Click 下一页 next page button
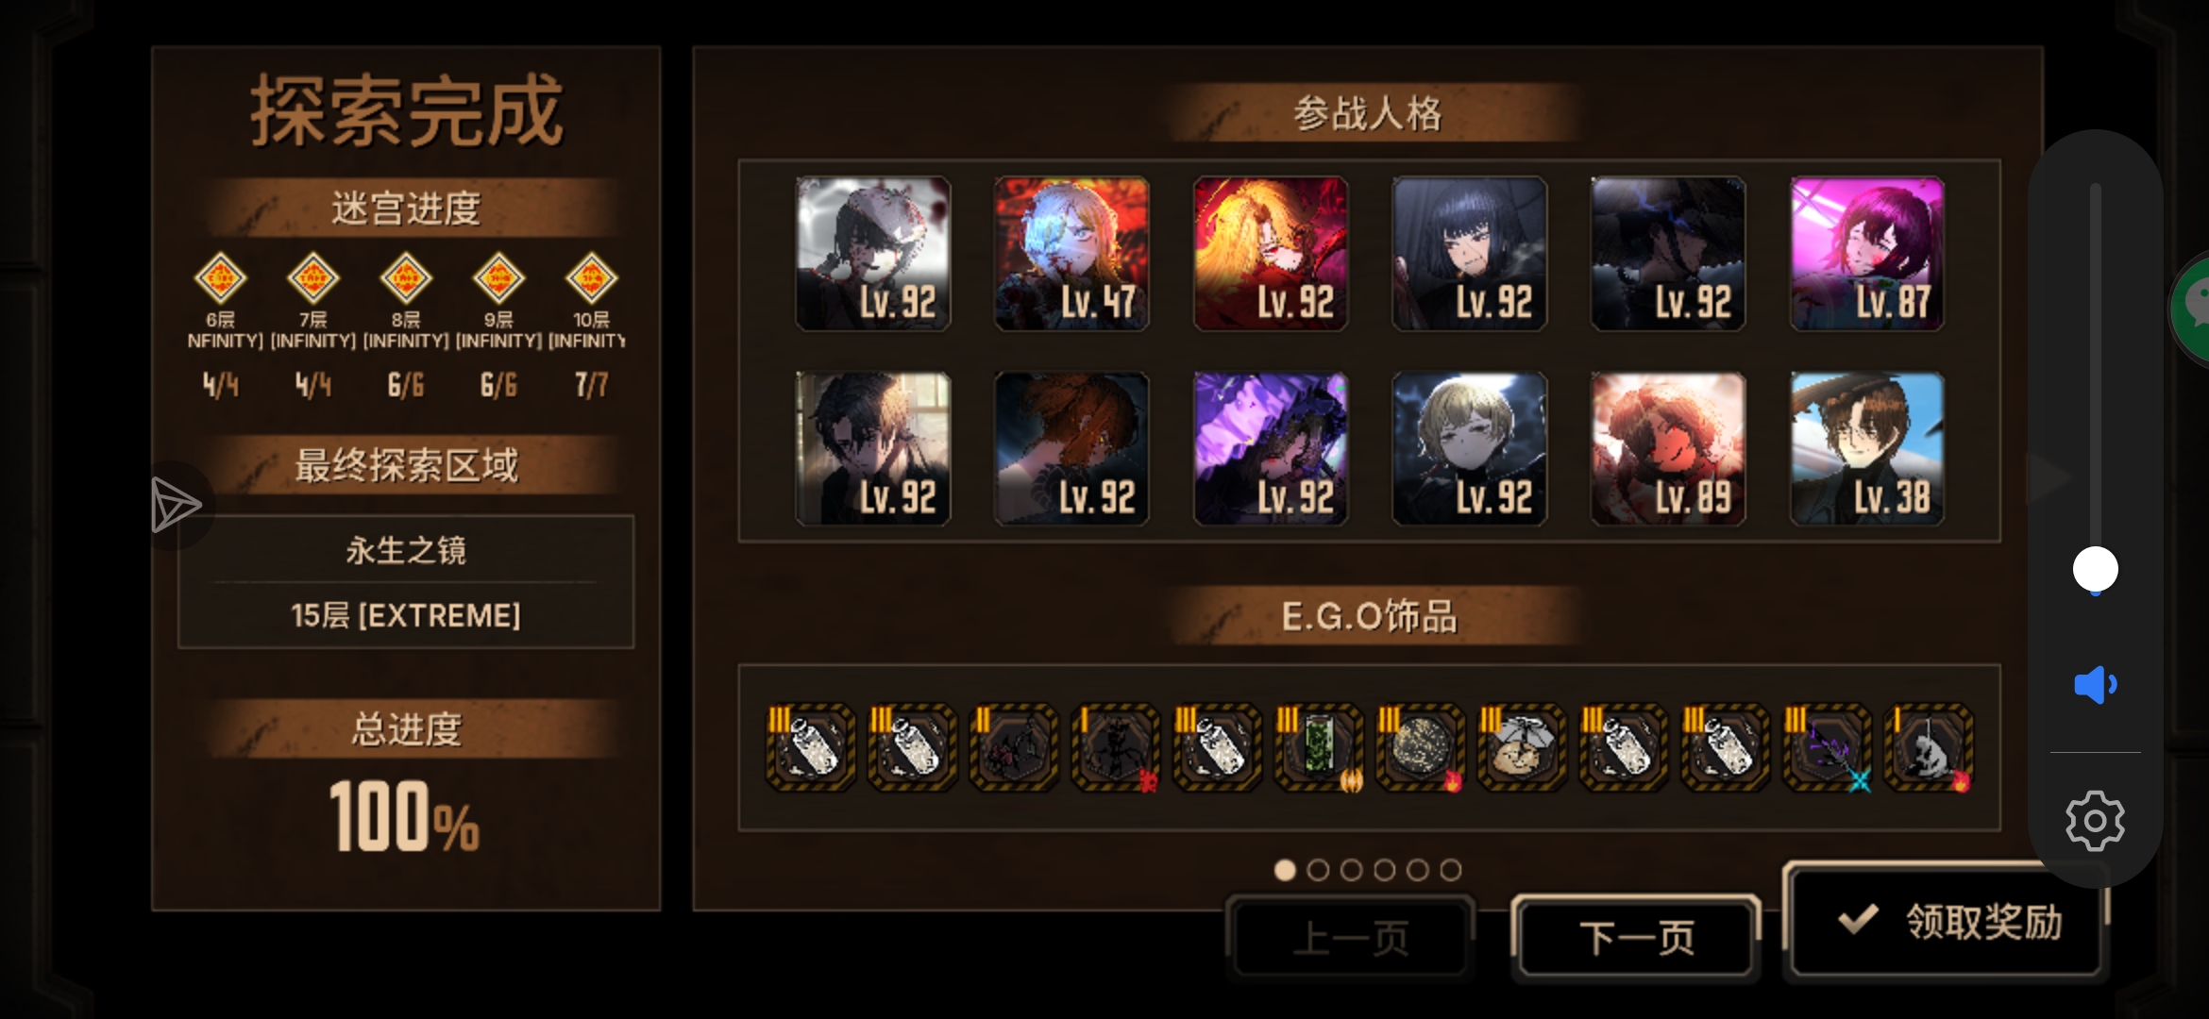Image resolution: width=2209 pixels, height=1019 pixels. [1636, 938]
